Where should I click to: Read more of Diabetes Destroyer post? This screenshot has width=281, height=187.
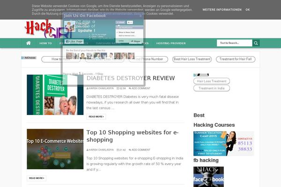pos(96,117)
